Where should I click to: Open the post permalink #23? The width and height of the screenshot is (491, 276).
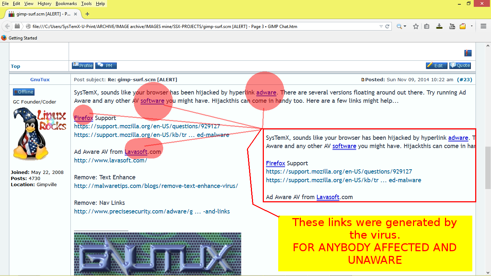(x=464, y=79)
